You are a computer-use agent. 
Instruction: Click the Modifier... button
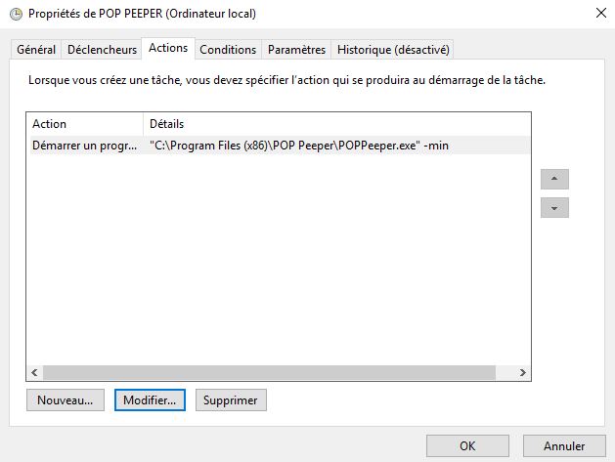(x=150, y=400)
